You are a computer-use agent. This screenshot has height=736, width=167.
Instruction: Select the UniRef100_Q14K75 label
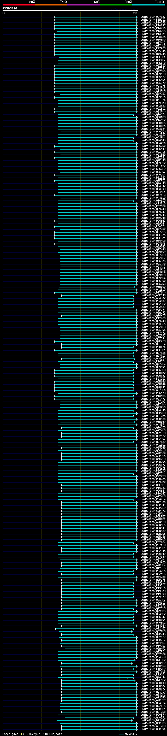point(153,315)
